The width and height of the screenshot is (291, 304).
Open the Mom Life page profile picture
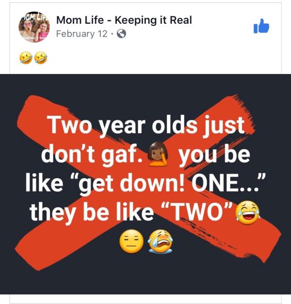click(x=34, y=27)
